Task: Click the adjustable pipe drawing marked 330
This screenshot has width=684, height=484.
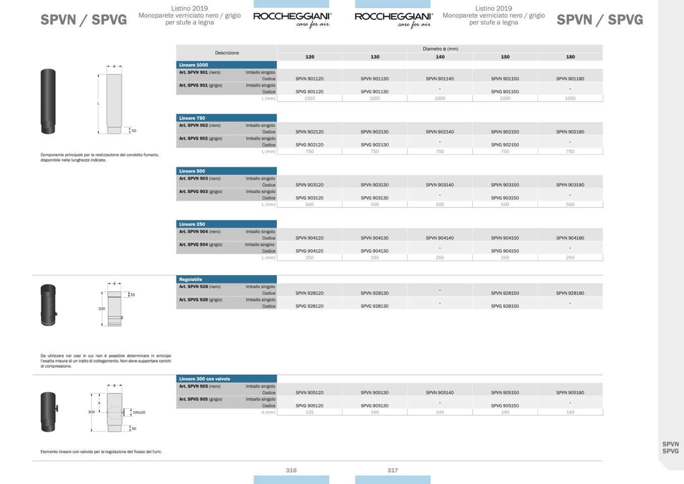Action: [x=114, y=307]
